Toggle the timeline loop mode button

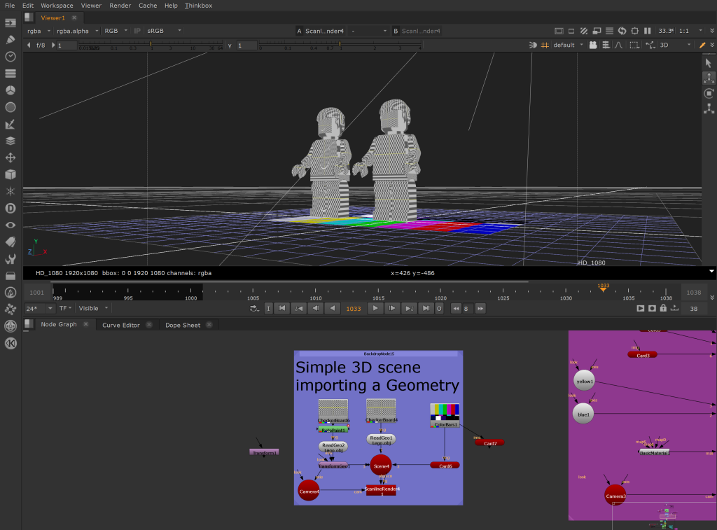pyautogui.click(x=254, y=309)
